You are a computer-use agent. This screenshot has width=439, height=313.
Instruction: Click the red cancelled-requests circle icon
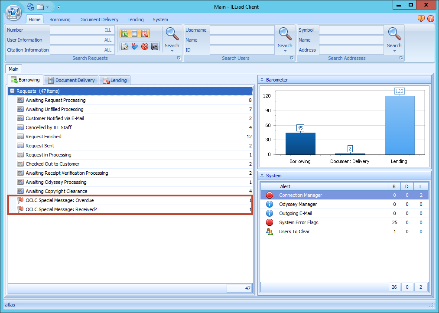click(145, 46)
